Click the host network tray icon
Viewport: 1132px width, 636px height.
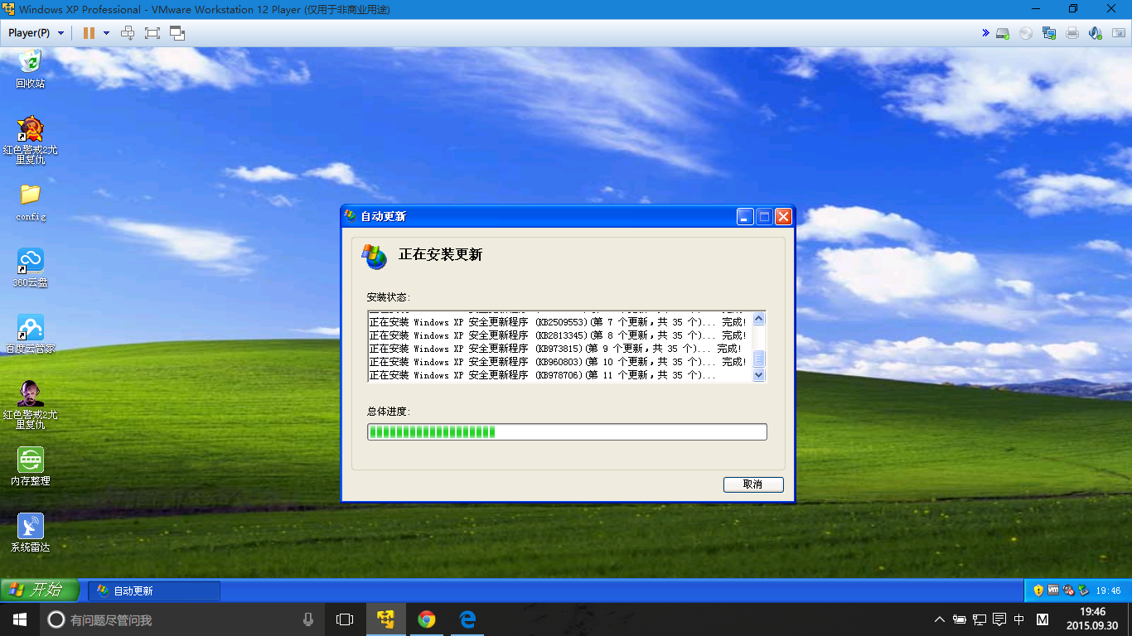pyautogui.click(x=980, y=619)
